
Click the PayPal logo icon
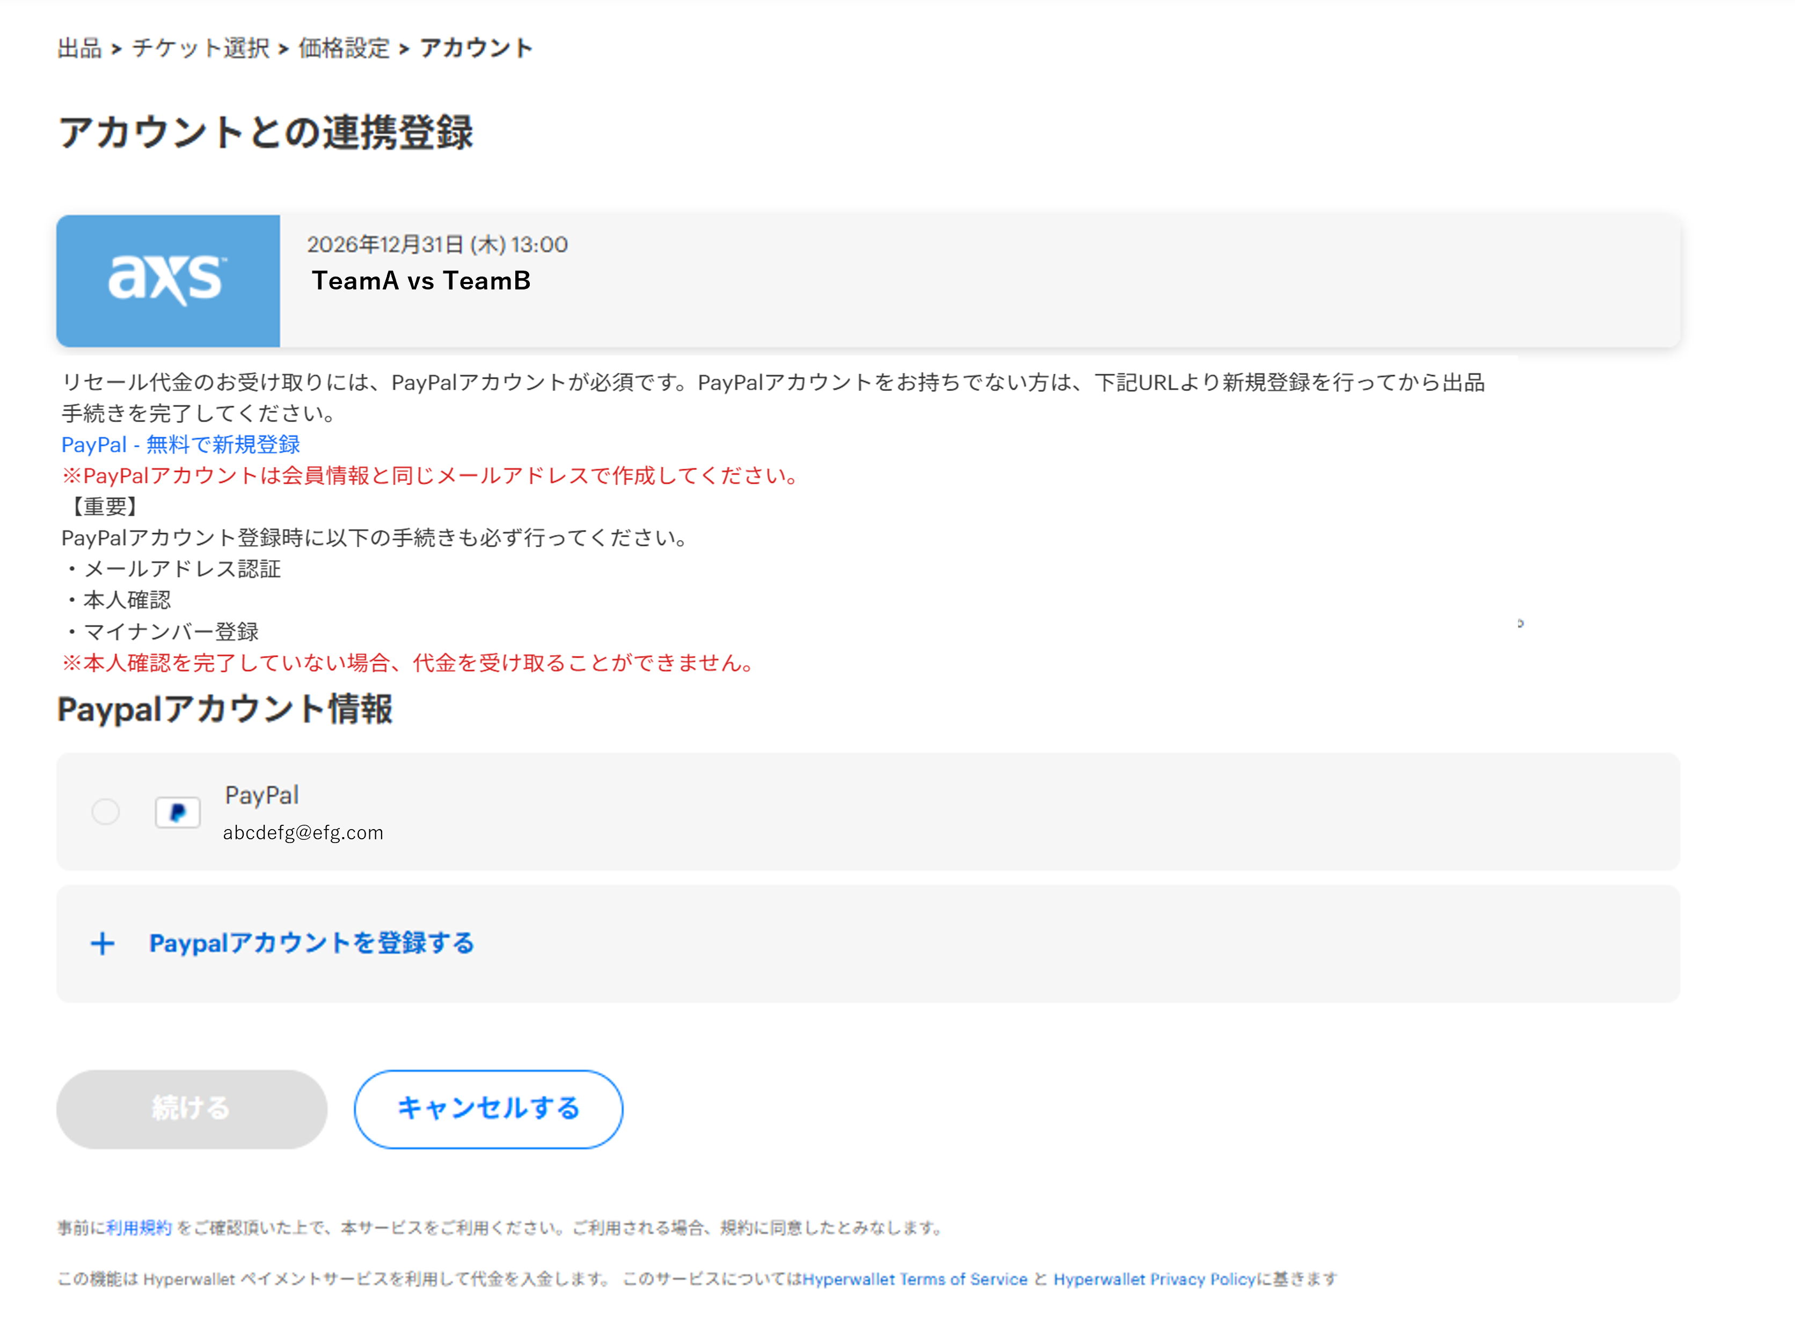178,812
